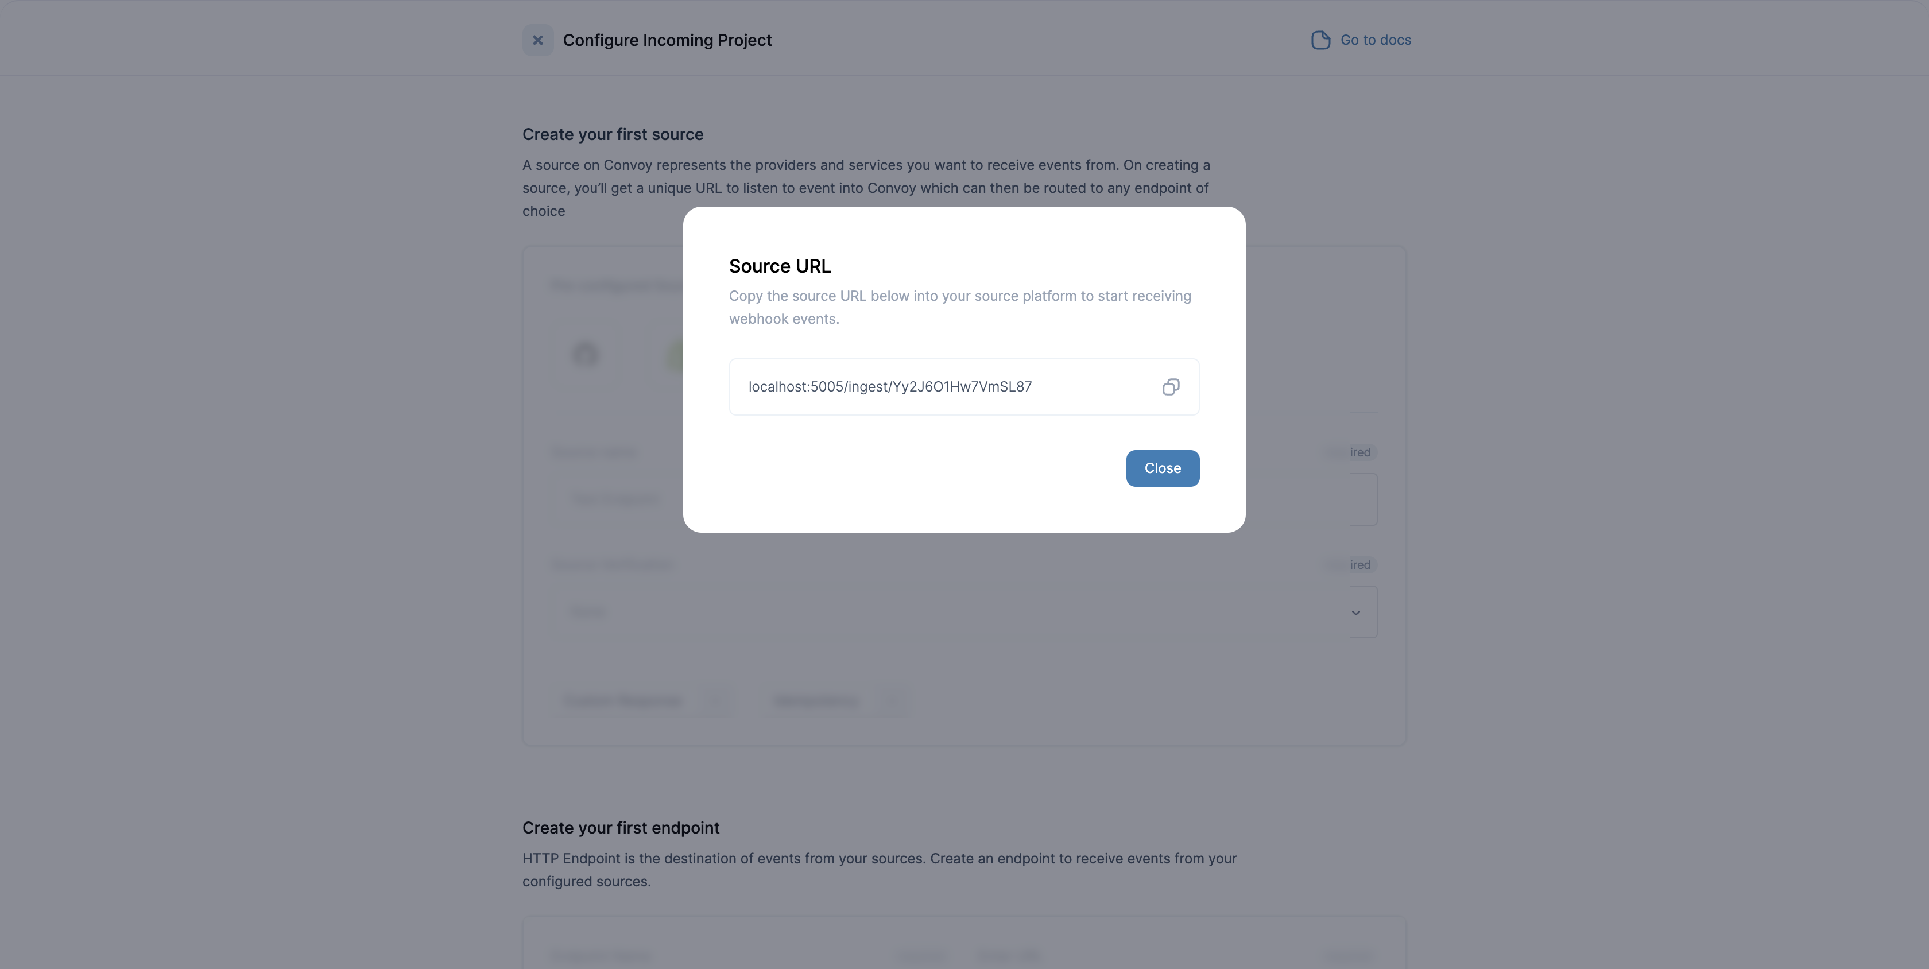Screen dimensions: 1929x969
Task: Expand the source verification dropdown chevron
Action: coord(1355,613)
